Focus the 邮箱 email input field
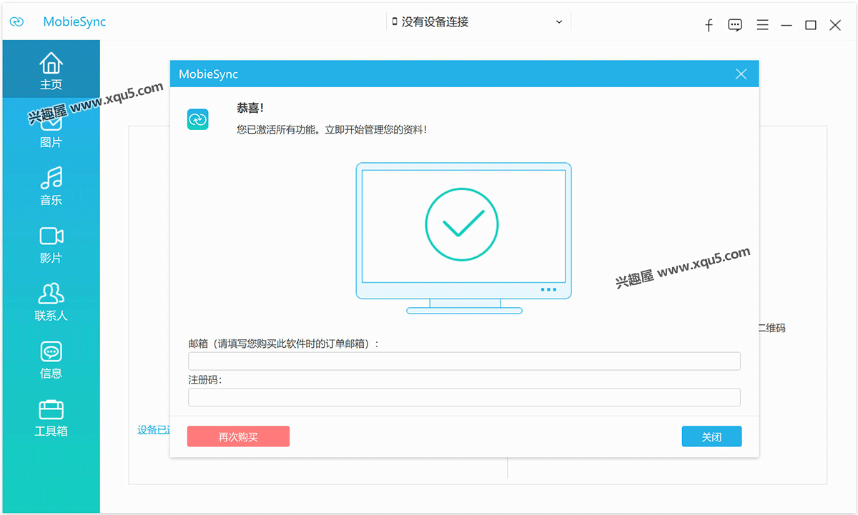The width and height of the screenshot is (858, 515). (464, 361)
